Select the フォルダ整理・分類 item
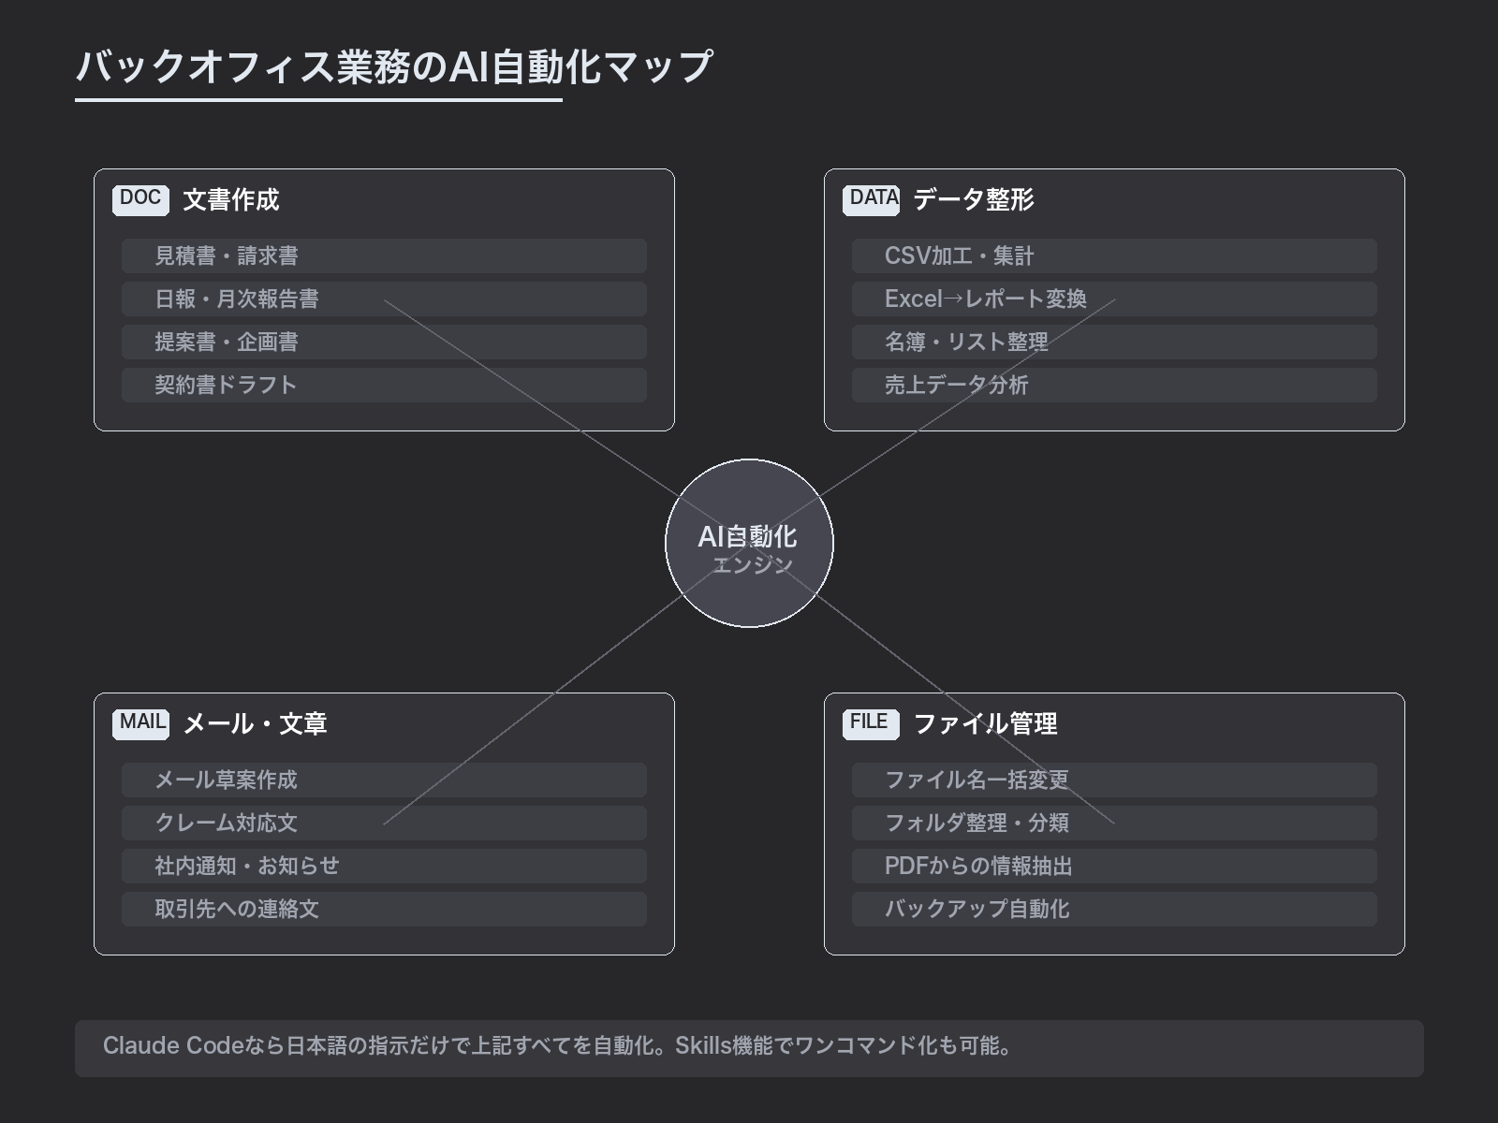This screenshot has width=1498, height=1123. [1114, 823]
